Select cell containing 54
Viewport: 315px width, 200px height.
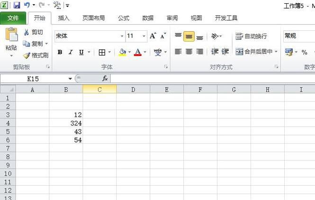[x=66, y=140]
